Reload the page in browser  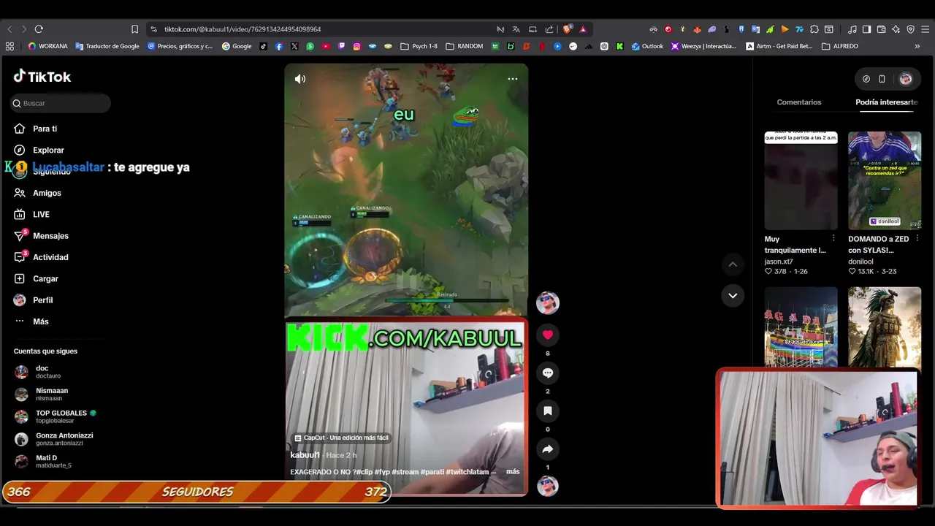(39, 29)
